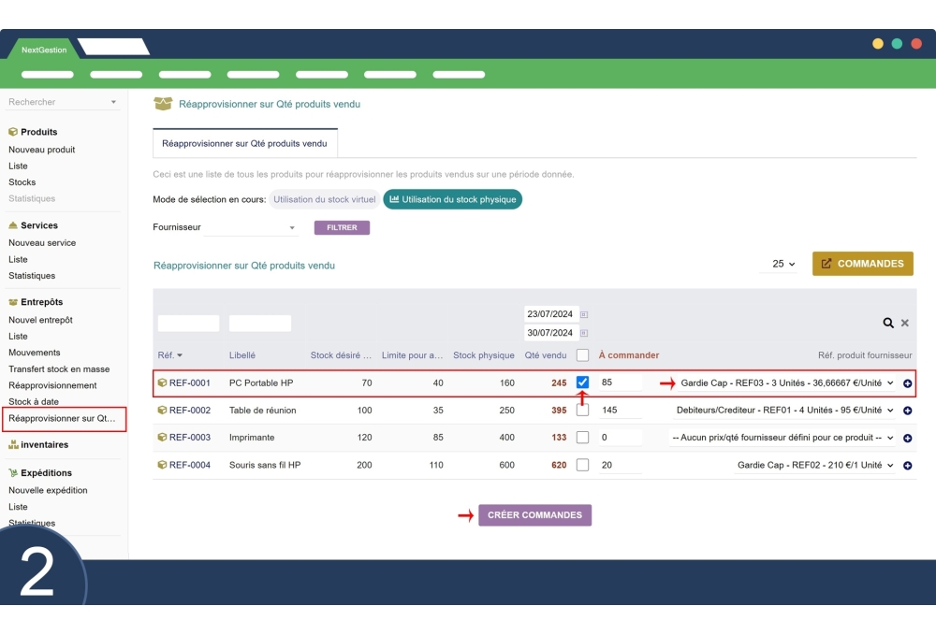Click the plus icon on REF-0004 row
This screenshot has width=936, height=635.
[907, 466]
